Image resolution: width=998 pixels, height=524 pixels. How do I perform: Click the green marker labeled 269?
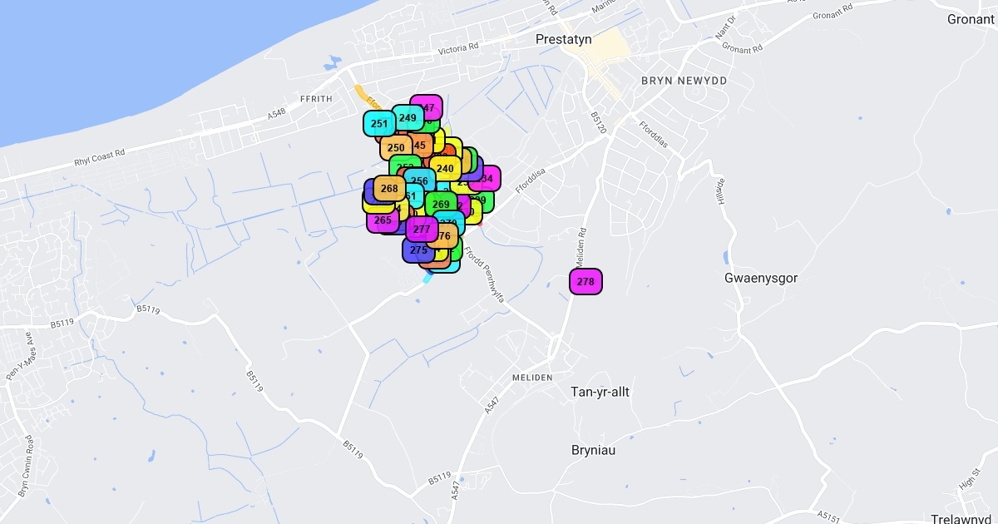[441, 205]
